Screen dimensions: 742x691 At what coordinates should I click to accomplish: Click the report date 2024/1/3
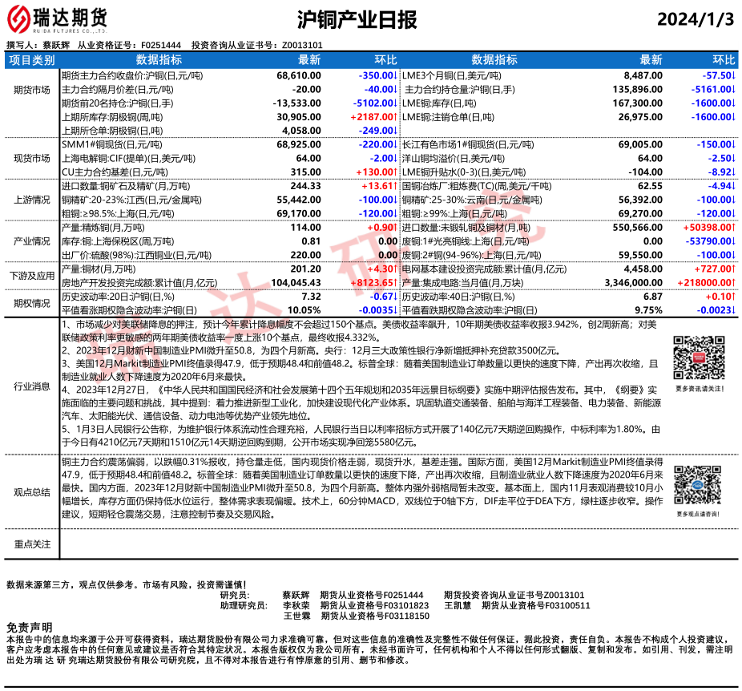point(696,20)
